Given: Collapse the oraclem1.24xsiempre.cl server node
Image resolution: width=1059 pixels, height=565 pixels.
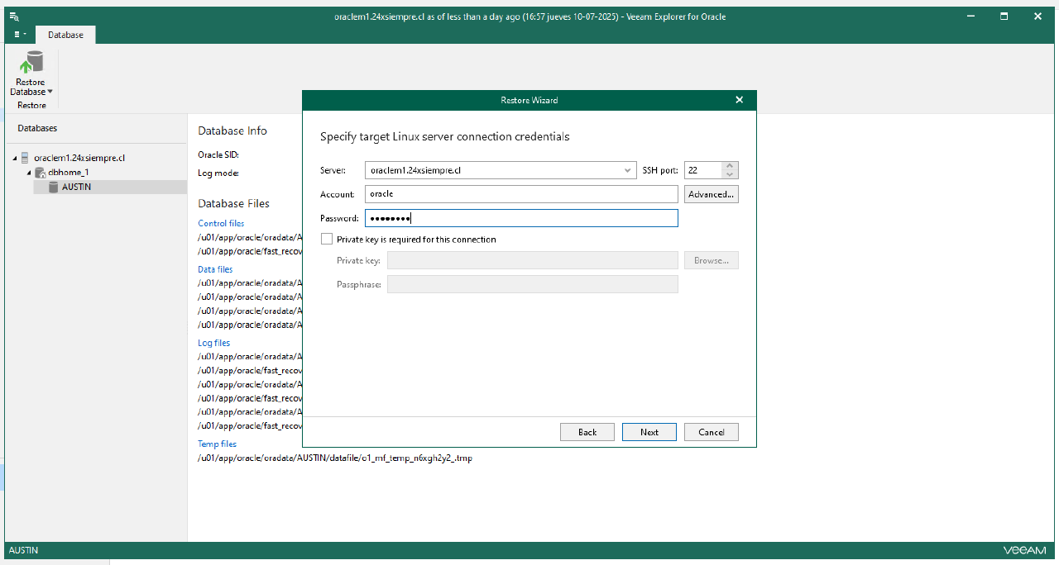Looking at the screenshot, I should pos(15,158).
